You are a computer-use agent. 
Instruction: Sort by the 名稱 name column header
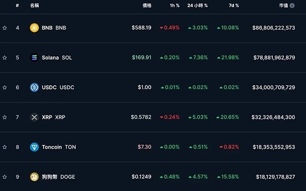point(34,6)
